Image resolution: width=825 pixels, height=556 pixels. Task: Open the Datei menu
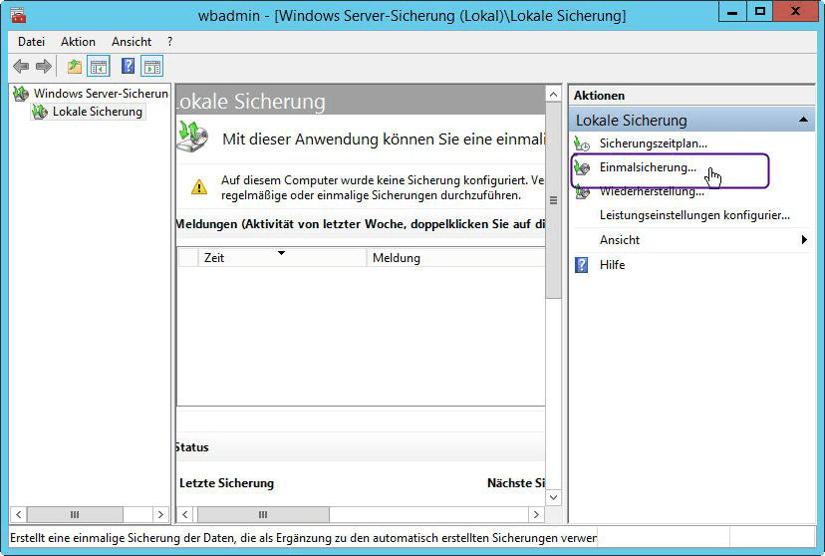click(x=31, y=42)
